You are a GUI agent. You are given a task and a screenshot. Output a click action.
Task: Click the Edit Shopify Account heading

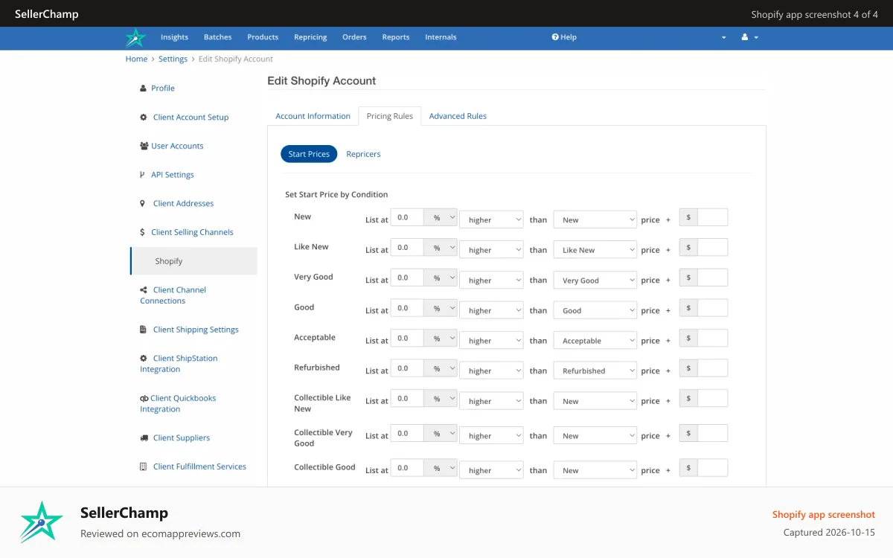(x=321, y=81)
